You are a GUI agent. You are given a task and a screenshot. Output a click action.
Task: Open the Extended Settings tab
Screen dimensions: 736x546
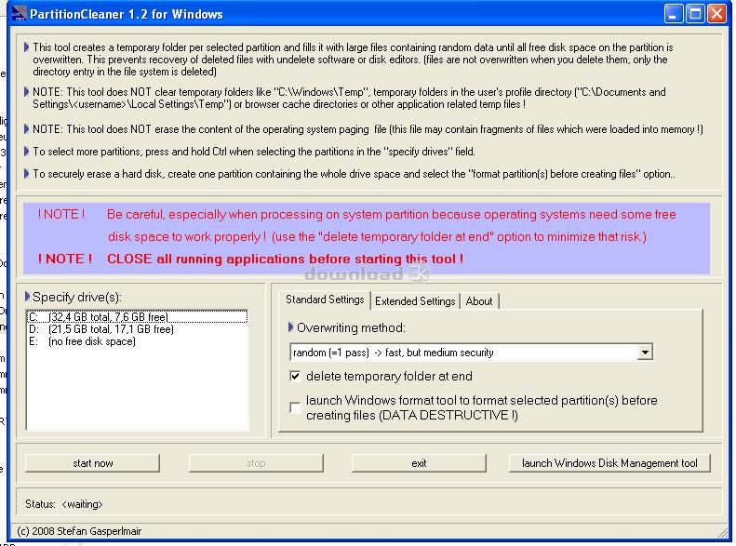coord(415,301)
